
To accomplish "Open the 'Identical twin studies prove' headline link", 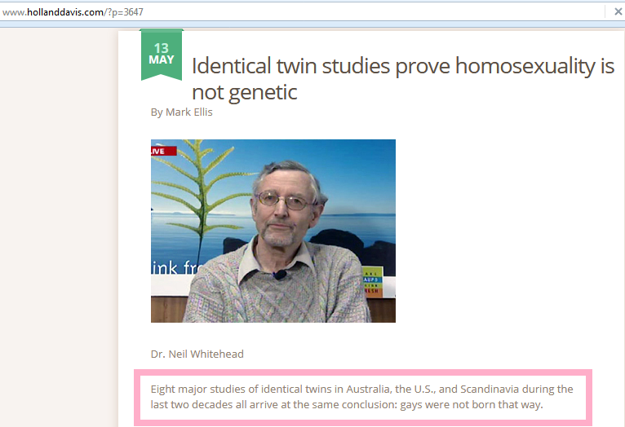I will [403, 79].
